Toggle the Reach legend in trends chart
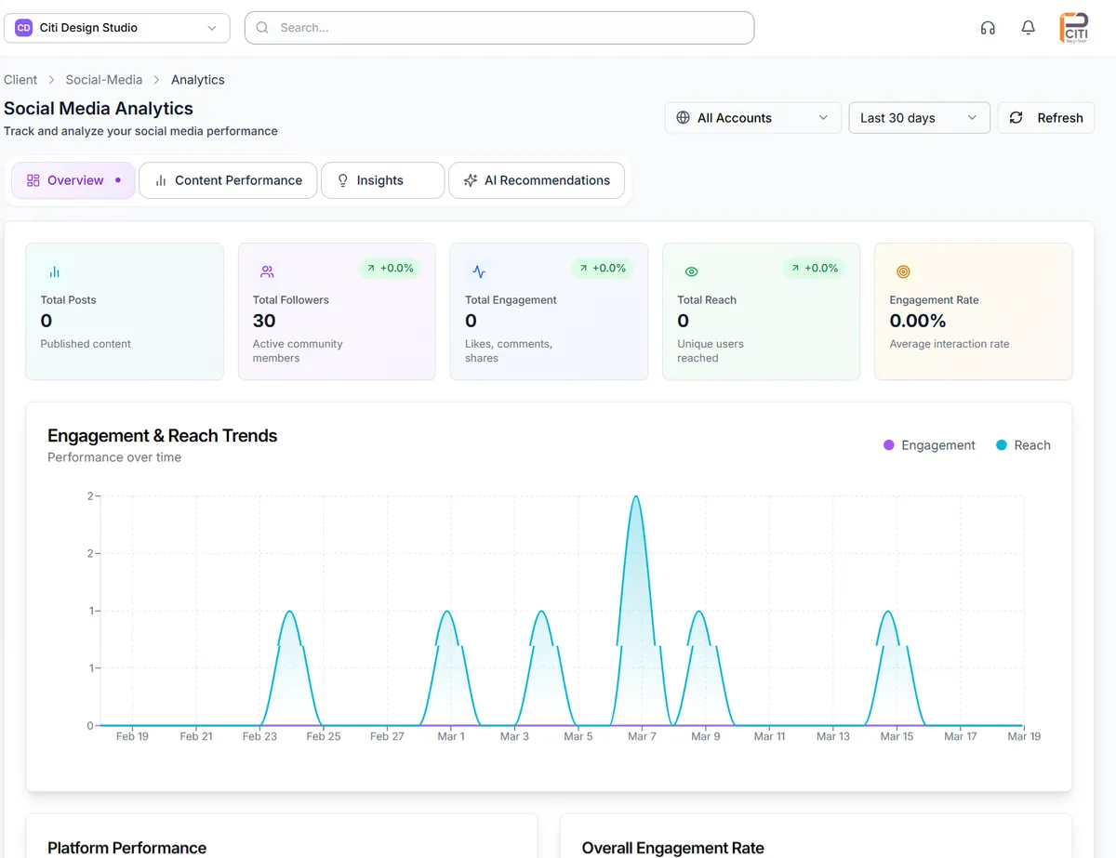The image size is (1116, 858). tap(1023, 445)
